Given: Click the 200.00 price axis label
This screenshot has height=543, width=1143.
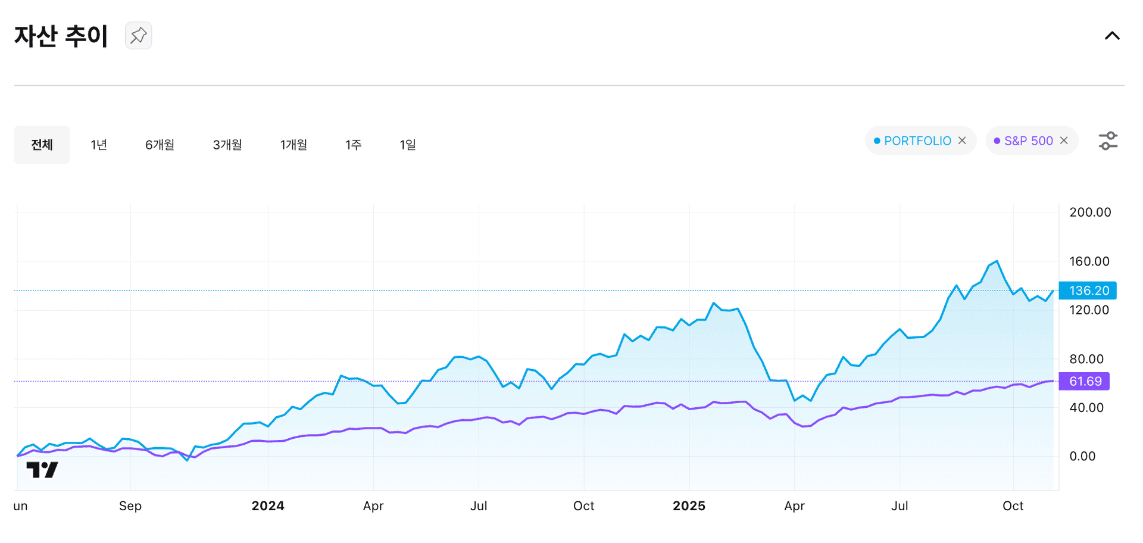Looking at the screenshot, I should click(1089, 213).
